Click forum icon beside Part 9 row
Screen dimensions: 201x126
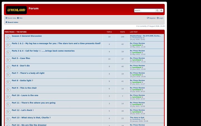point(8,90)
